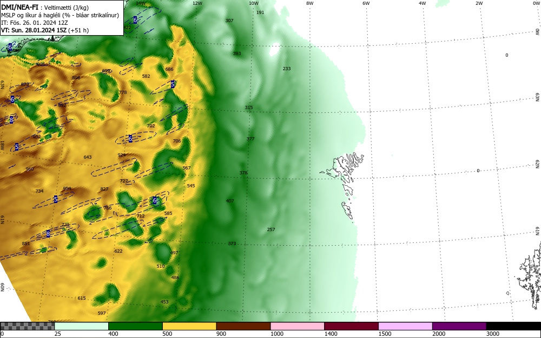Choose the pink 1000–1400 legend swatch

298,326
